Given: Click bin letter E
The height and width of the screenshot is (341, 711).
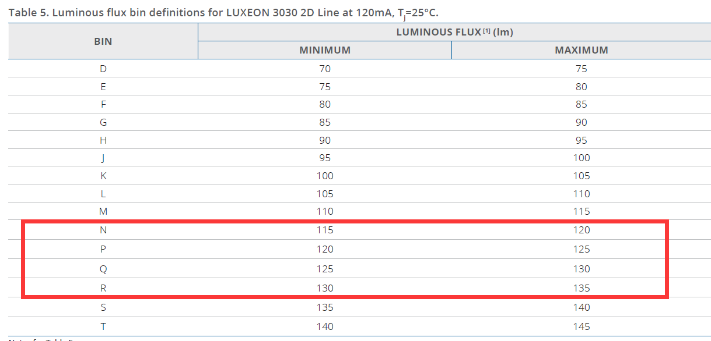Looking at the screenshot, I should pyautogui.click(x=103, y=87).
